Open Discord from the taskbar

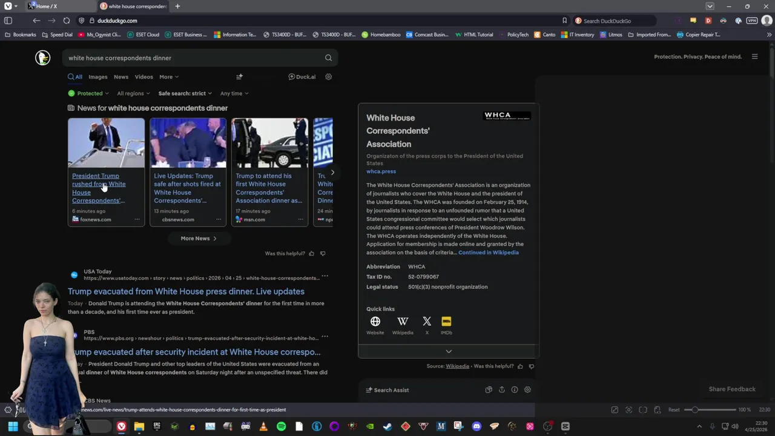pyautogui.click(x=477, y=426)
